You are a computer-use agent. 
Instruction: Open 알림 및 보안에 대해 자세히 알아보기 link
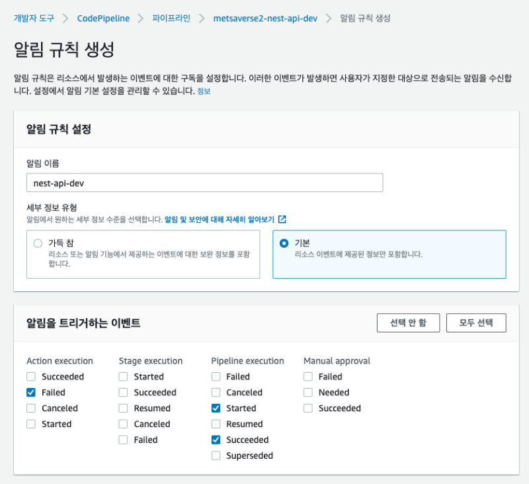(220, 220)
